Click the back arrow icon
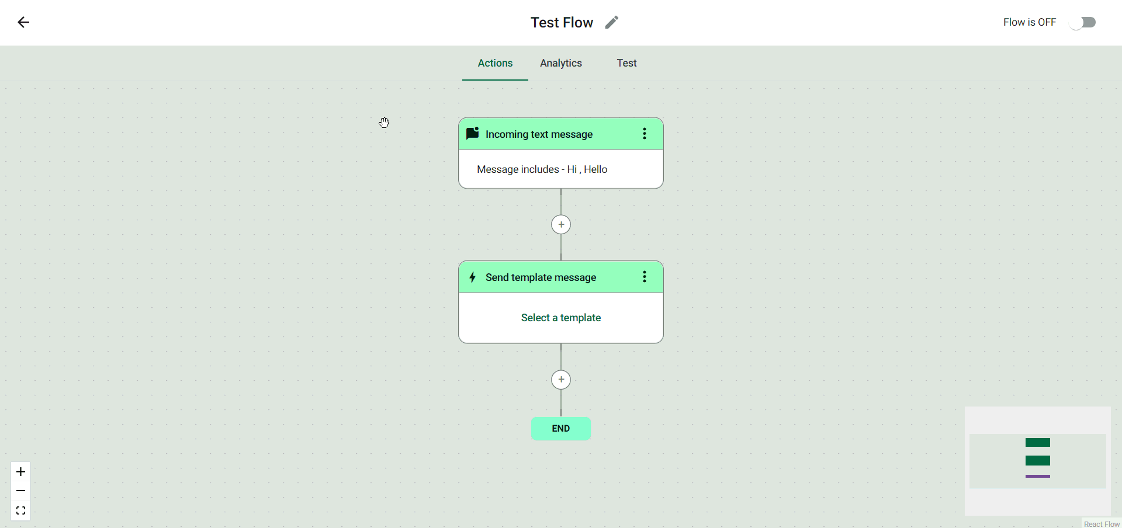 [x=23, y=22]
